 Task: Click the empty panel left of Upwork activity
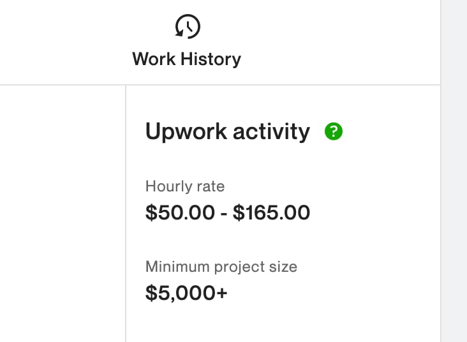coord(63,214)
